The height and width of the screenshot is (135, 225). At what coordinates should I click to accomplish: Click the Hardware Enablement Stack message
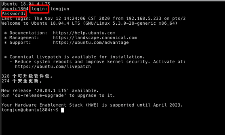[x=92, y=105]
